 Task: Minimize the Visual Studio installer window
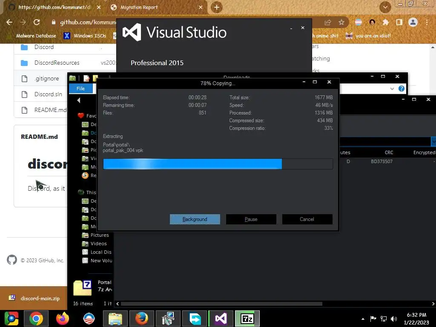click(x=291, y=28)
